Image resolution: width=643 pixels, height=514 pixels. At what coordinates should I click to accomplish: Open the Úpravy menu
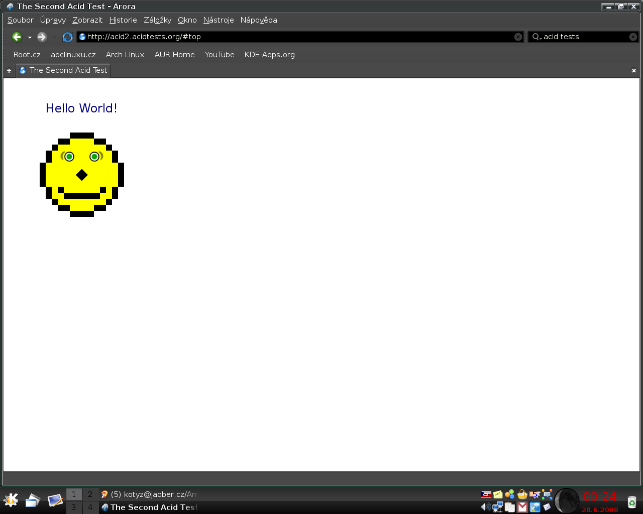(x=53, y=20)
